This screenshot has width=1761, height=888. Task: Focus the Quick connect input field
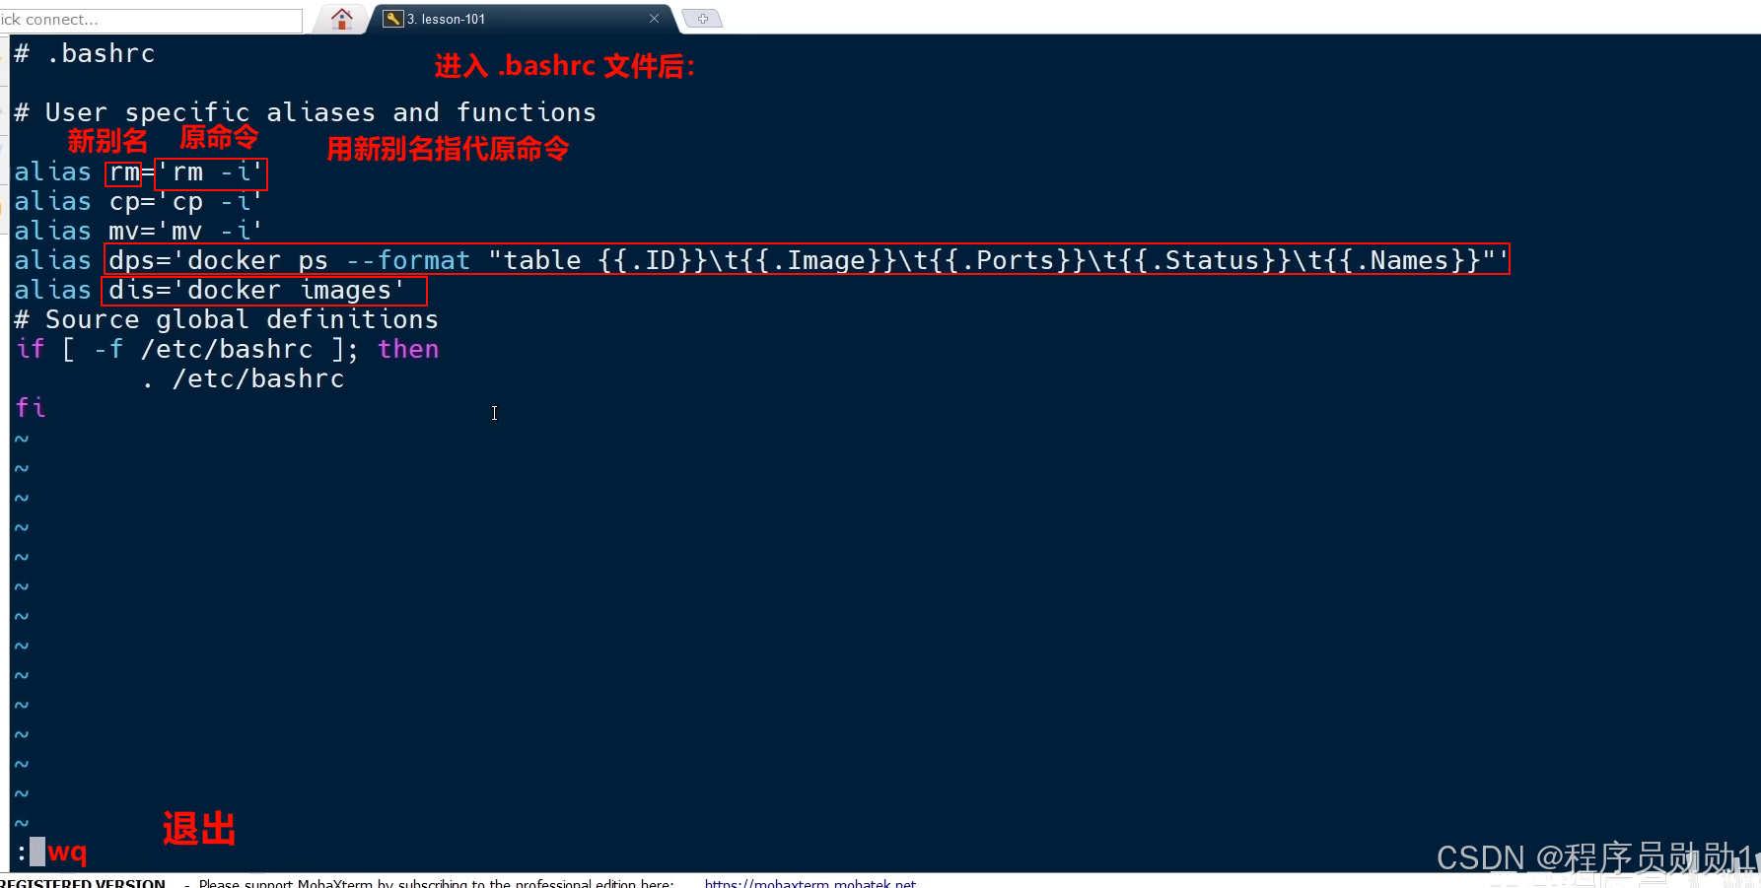pyautogui.click(x=151, y=20)
